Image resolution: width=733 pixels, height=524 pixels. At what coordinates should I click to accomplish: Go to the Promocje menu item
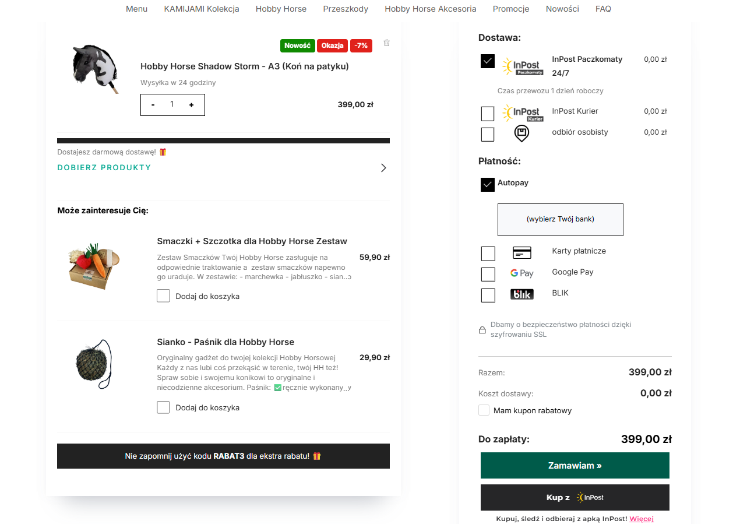point(511,9)
